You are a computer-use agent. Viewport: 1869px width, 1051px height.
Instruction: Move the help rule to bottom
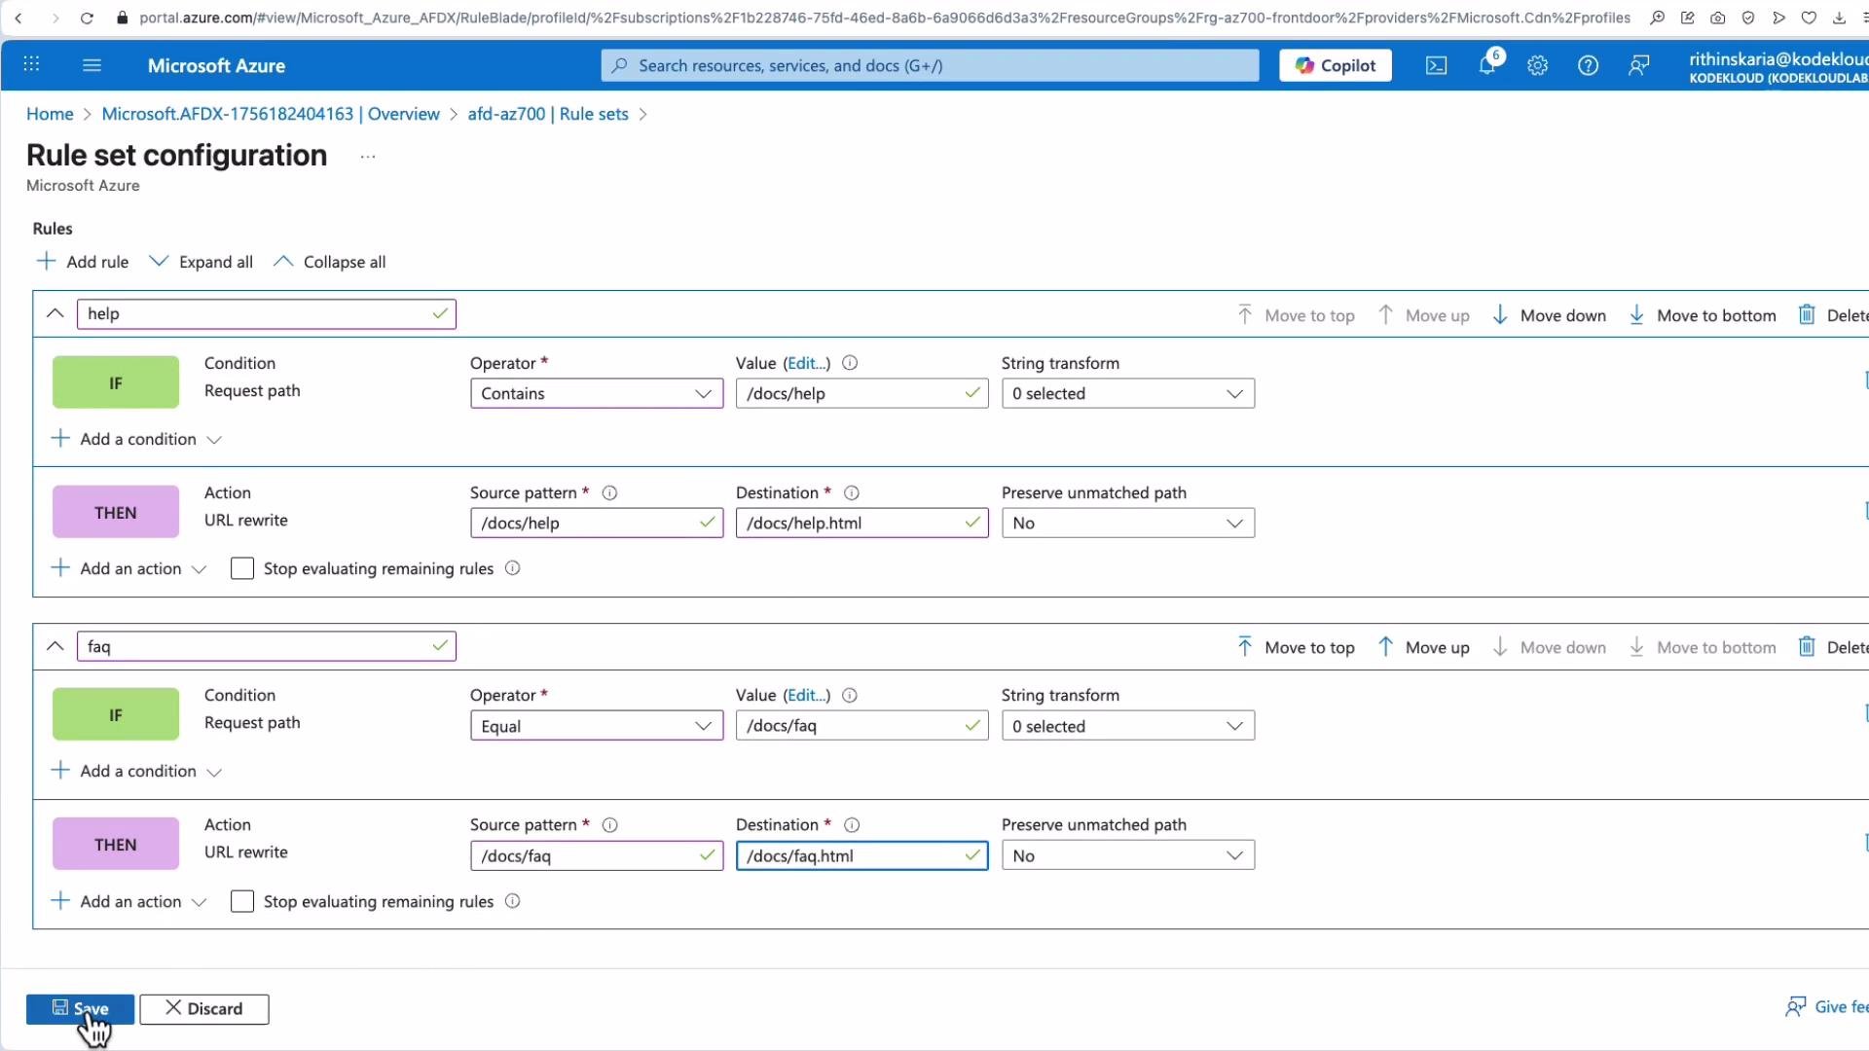1703,315
